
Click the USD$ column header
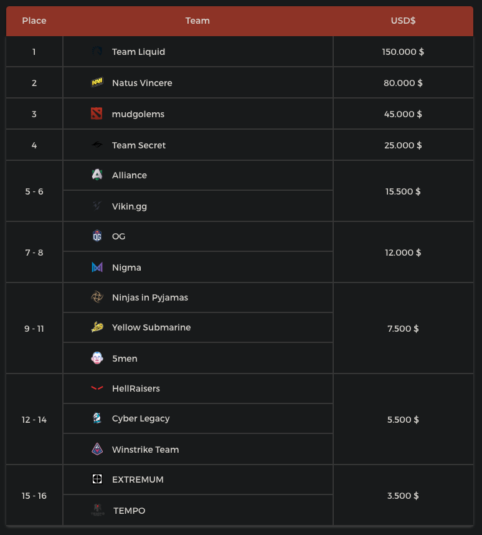coord(403,21)
